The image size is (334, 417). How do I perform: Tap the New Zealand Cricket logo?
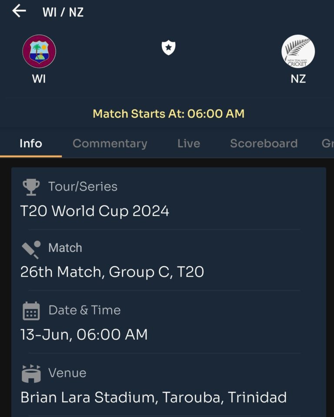point(298,51)
